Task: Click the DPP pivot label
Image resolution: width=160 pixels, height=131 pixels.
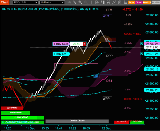Action: [109, 56]
